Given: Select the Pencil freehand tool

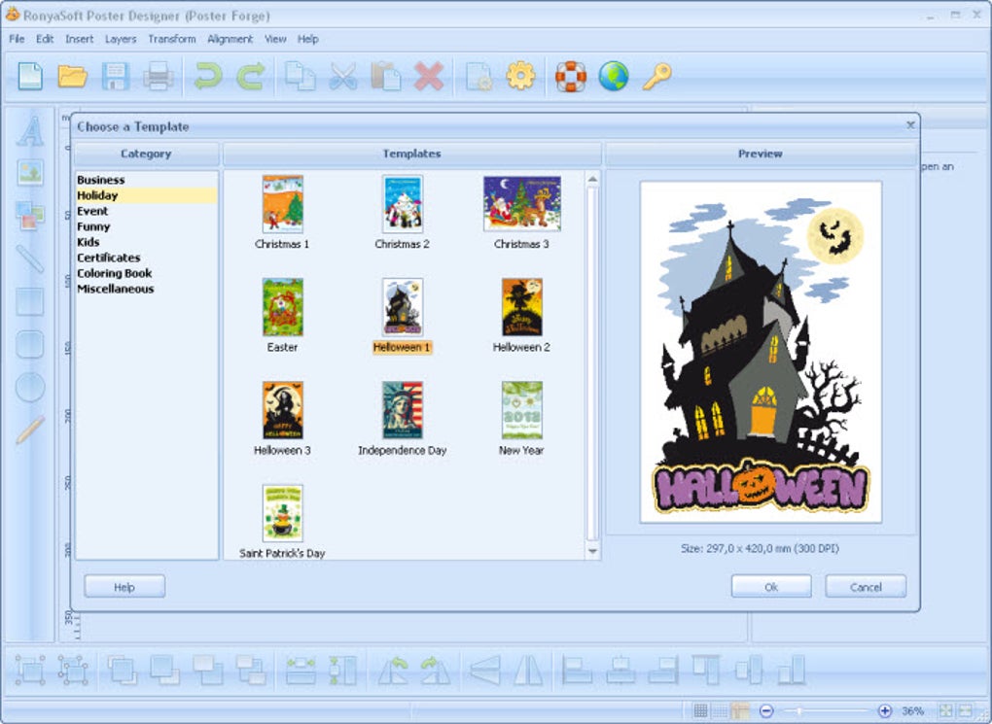Looking at the screenshot, I should 30,430.
